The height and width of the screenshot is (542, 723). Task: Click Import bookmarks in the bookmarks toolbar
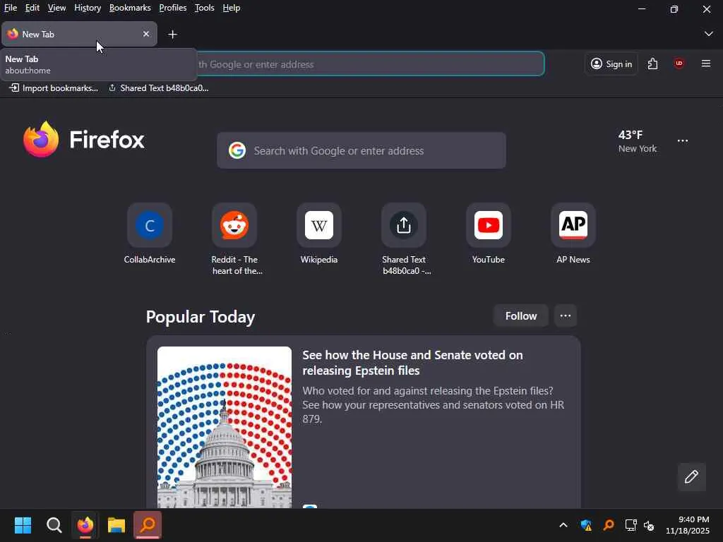point(54,88)
